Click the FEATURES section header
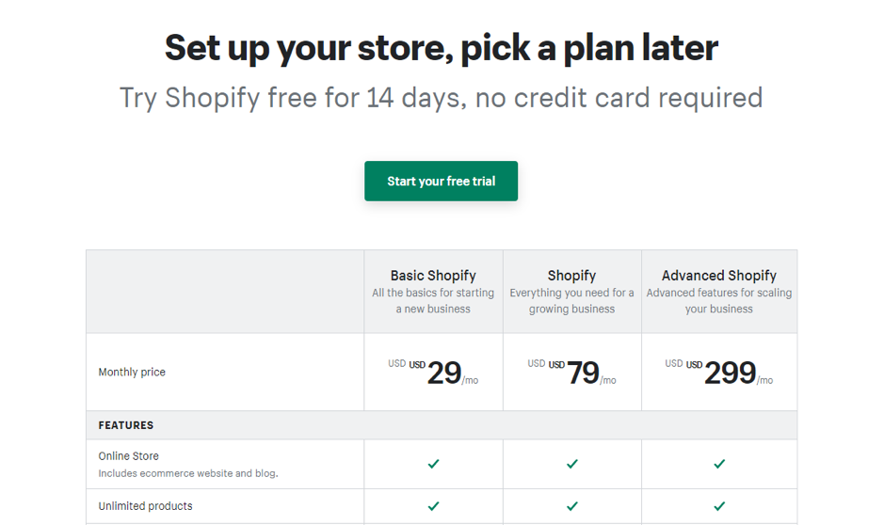This screenshot has width=884, height=525. pyautogui.click(x=126, y=425)
